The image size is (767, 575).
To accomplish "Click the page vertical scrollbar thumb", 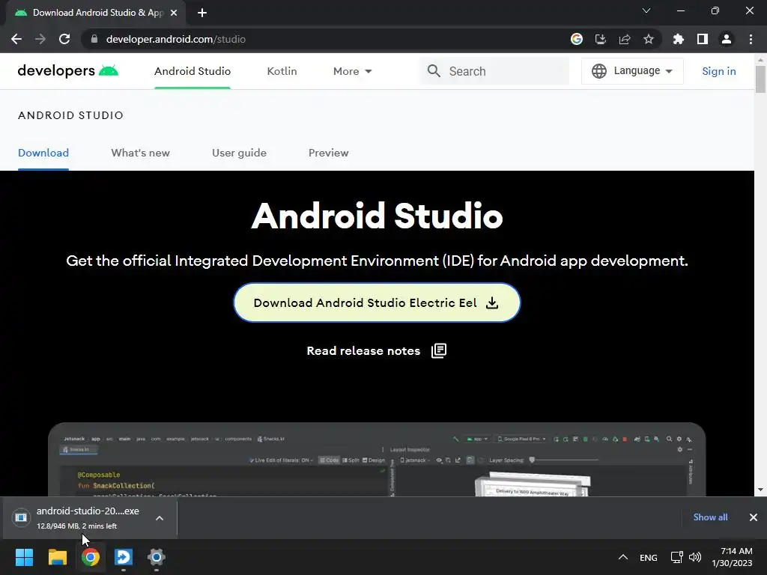I will 760,78.
